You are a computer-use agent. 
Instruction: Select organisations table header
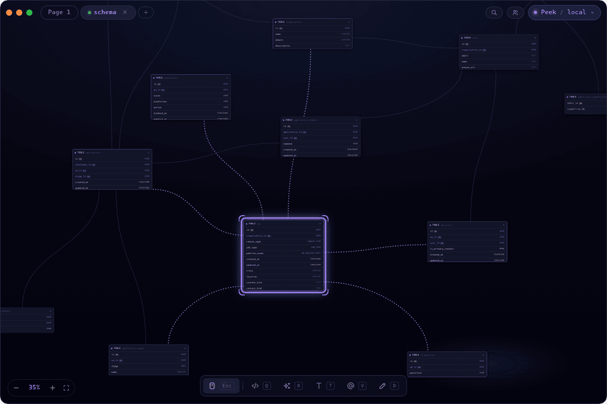coord(313,22)
